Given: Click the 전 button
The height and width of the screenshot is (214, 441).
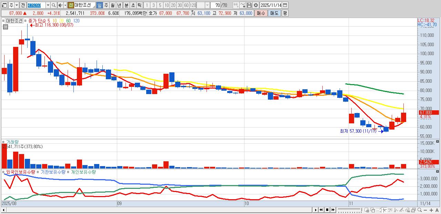Looking at the screenshot, I should [x=22, y=5].
